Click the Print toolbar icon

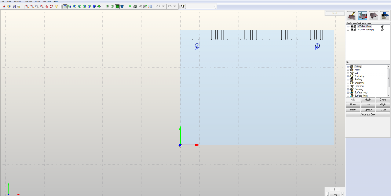pyautogui.click(x=19, y=6)
